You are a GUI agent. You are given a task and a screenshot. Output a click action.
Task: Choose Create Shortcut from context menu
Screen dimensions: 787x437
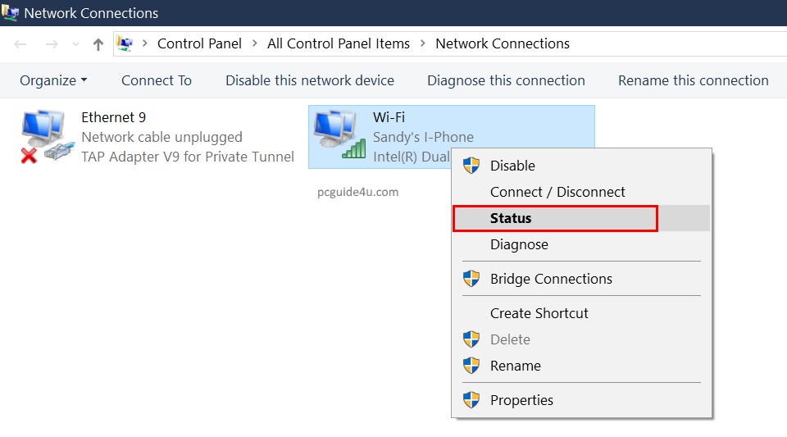coord(539,313)
